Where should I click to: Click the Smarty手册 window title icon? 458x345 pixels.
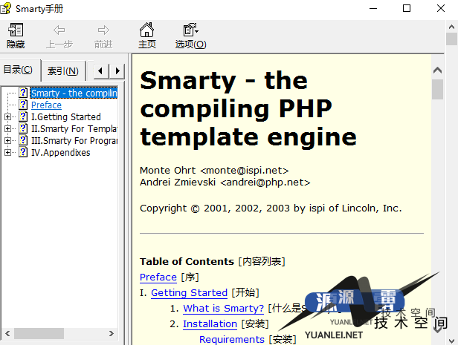point(6,8)
